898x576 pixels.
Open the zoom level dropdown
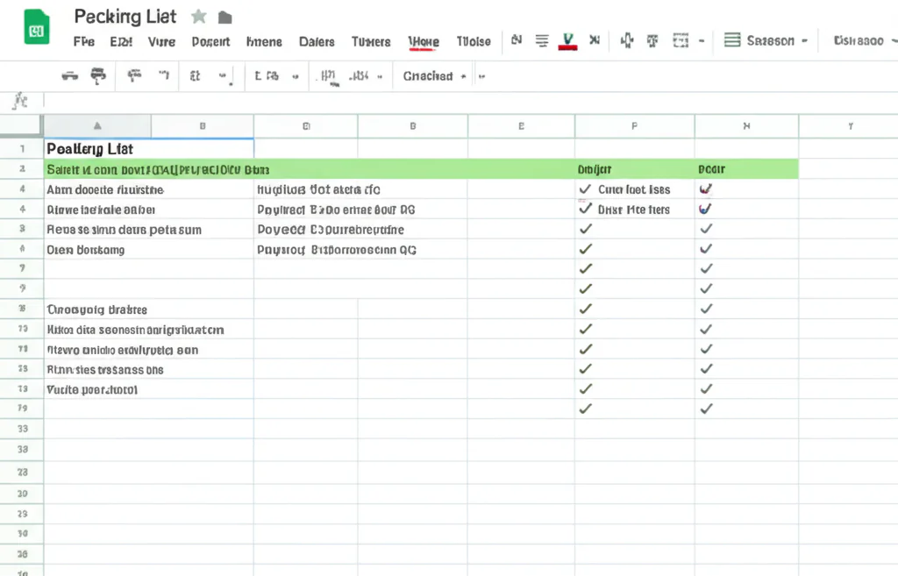[203, 75]
